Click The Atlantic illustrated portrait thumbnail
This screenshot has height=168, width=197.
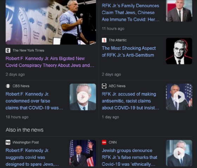coord(179,51)
